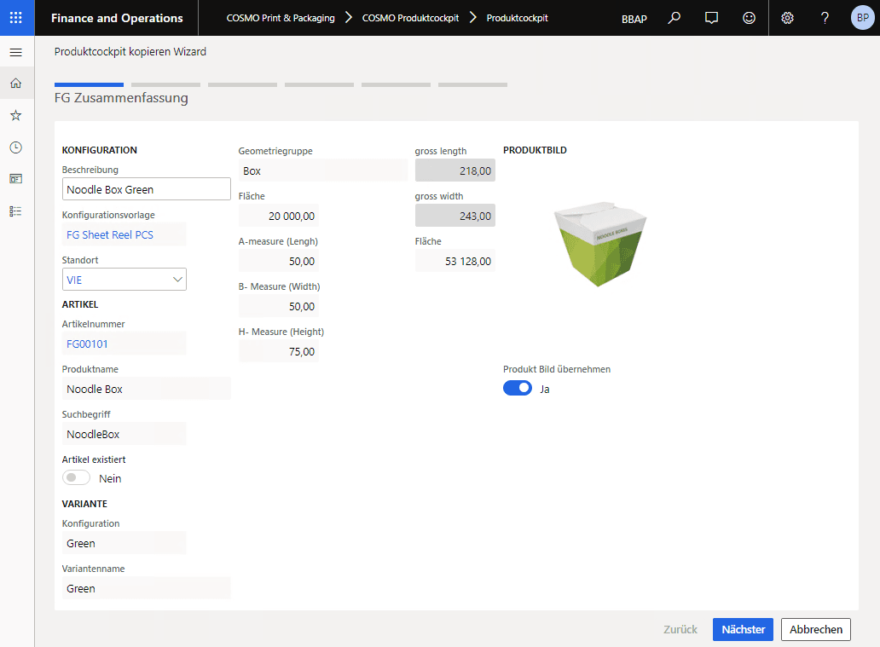Open Recent clock icon in sidebar
This screenshot has height=647, width=880.
15,147
